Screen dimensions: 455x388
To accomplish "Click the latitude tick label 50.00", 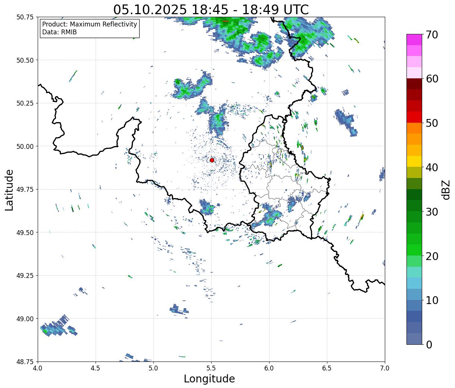I will click(25, 146).
